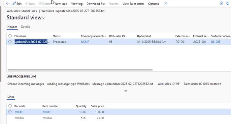Click View Sales order button
The image size is (231, 124).
(x=133, y=4)
